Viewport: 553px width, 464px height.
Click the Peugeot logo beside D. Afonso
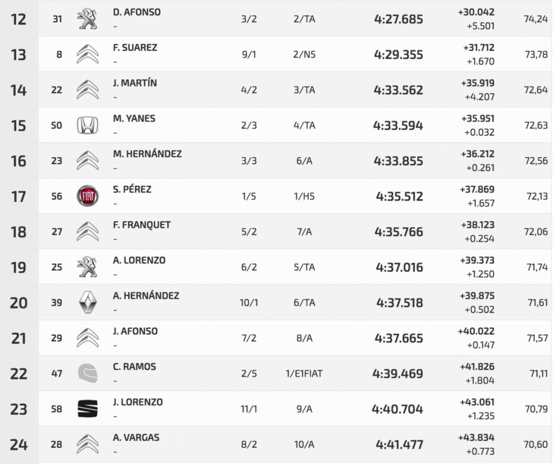86,19
